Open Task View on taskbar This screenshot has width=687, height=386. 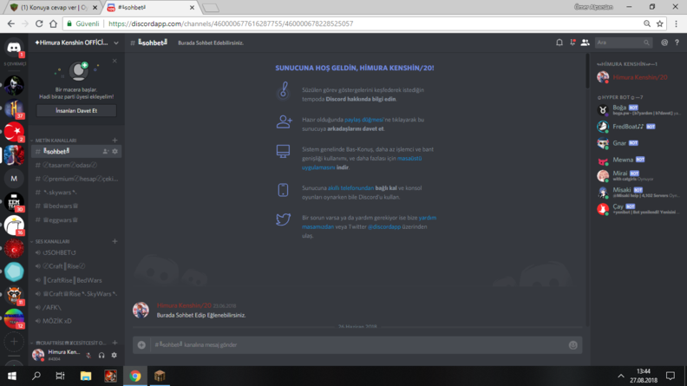pos(61,376)
